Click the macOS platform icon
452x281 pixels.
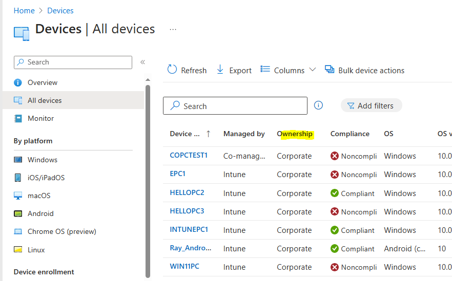pos(18,196)
